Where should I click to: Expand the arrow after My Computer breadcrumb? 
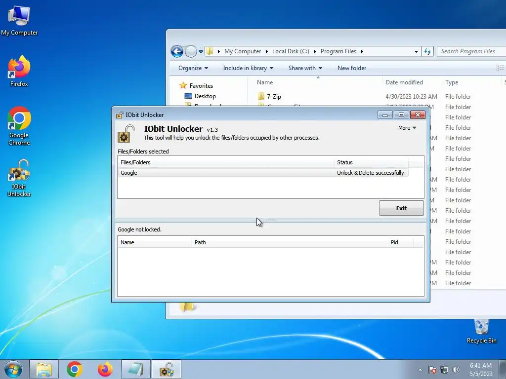tap(266, 51)
